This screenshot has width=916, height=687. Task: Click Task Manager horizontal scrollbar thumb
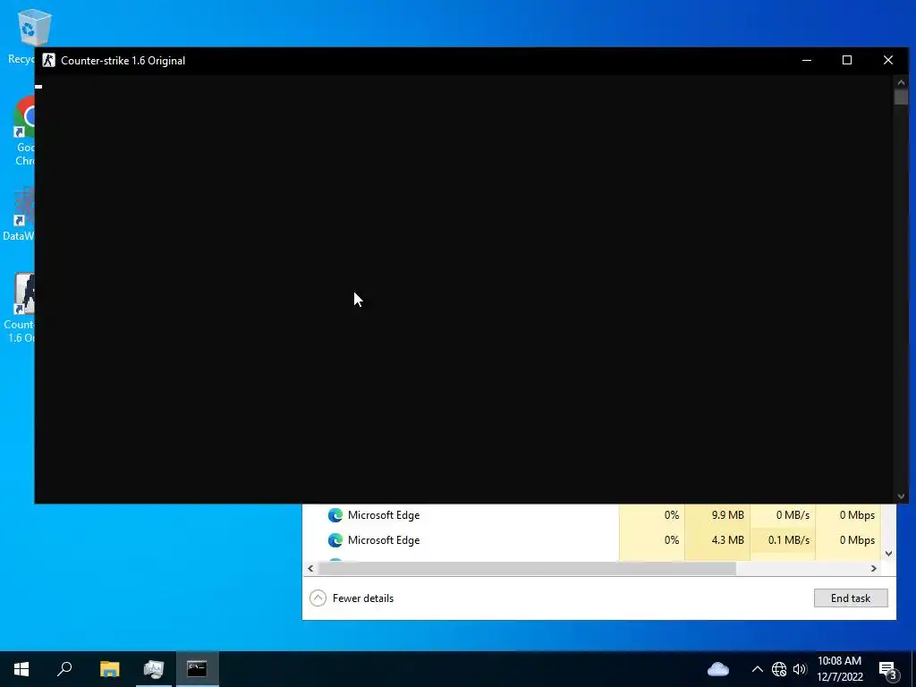point(527,568)
